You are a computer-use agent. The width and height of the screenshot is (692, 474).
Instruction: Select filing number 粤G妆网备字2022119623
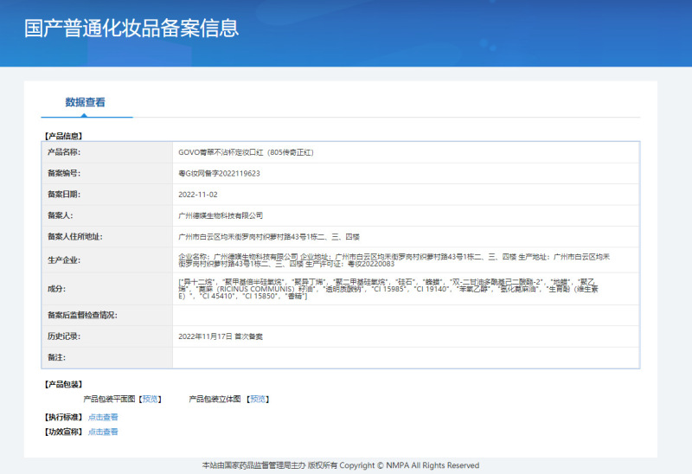pos(219,174)
